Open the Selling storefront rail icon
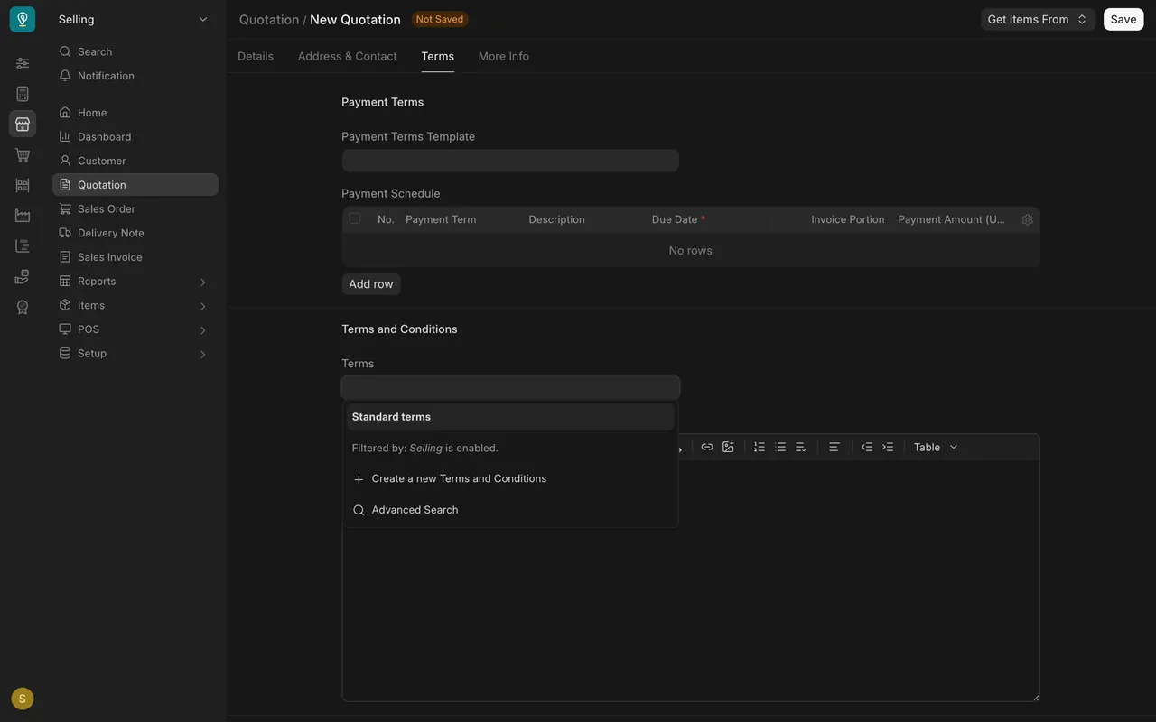The image size is (1156, 722). coord(23,124)
